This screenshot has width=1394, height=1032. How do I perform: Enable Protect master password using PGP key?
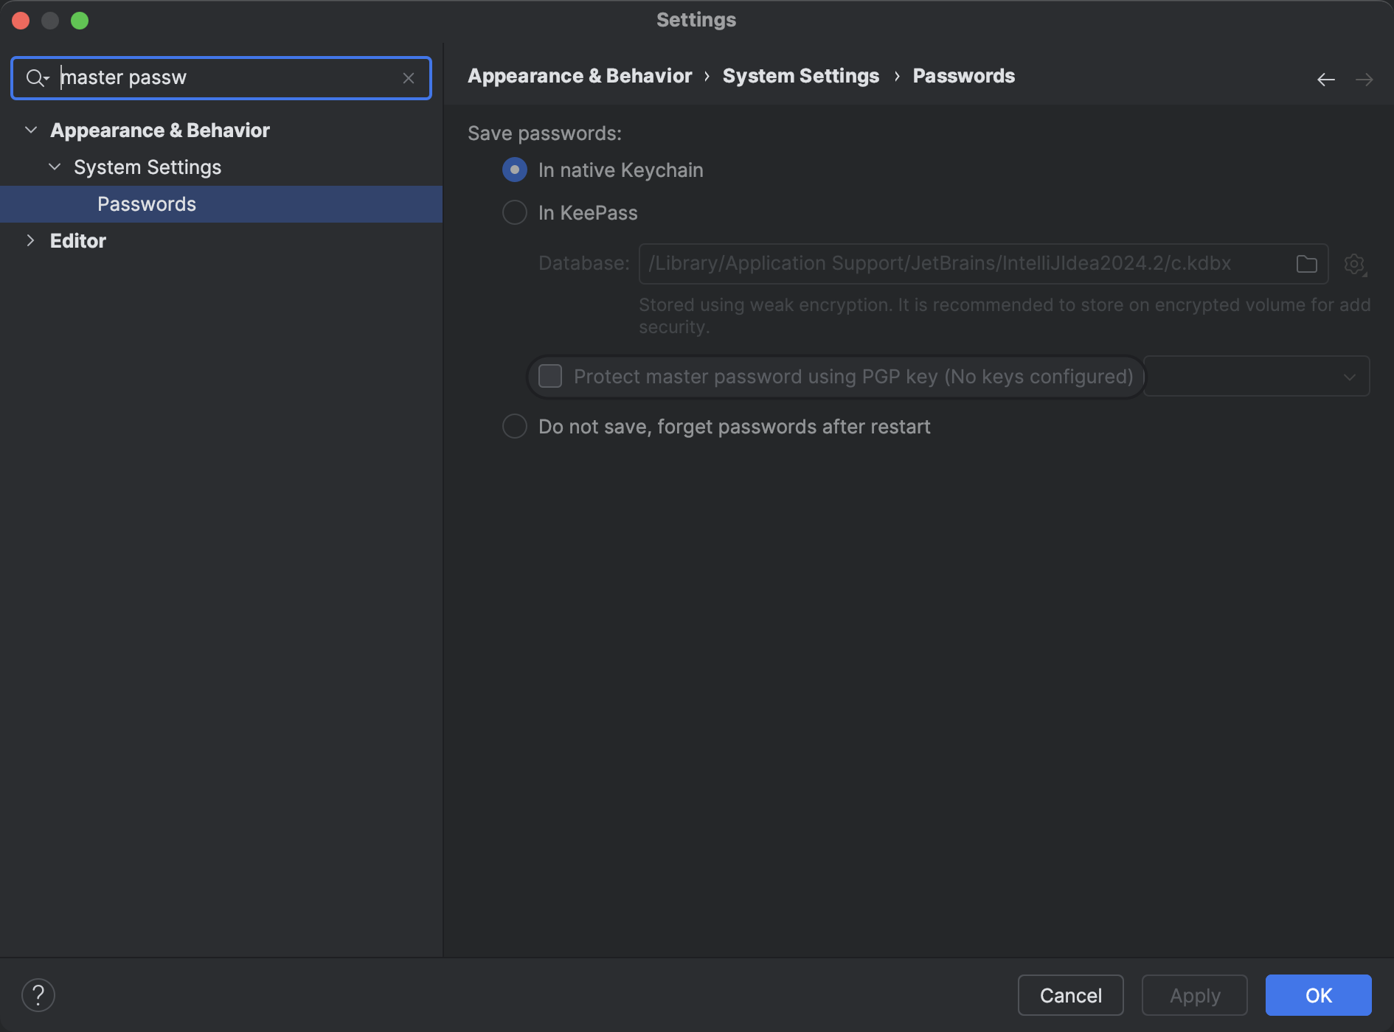(x=549, y=376)
